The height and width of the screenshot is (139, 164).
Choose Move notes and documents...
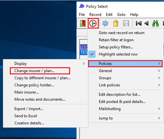46,99
